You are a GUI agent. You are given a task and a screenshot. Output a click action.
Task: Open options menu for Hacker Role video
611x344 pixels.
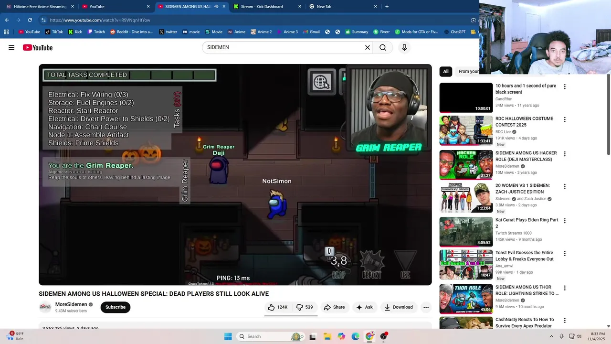[565, 154]
